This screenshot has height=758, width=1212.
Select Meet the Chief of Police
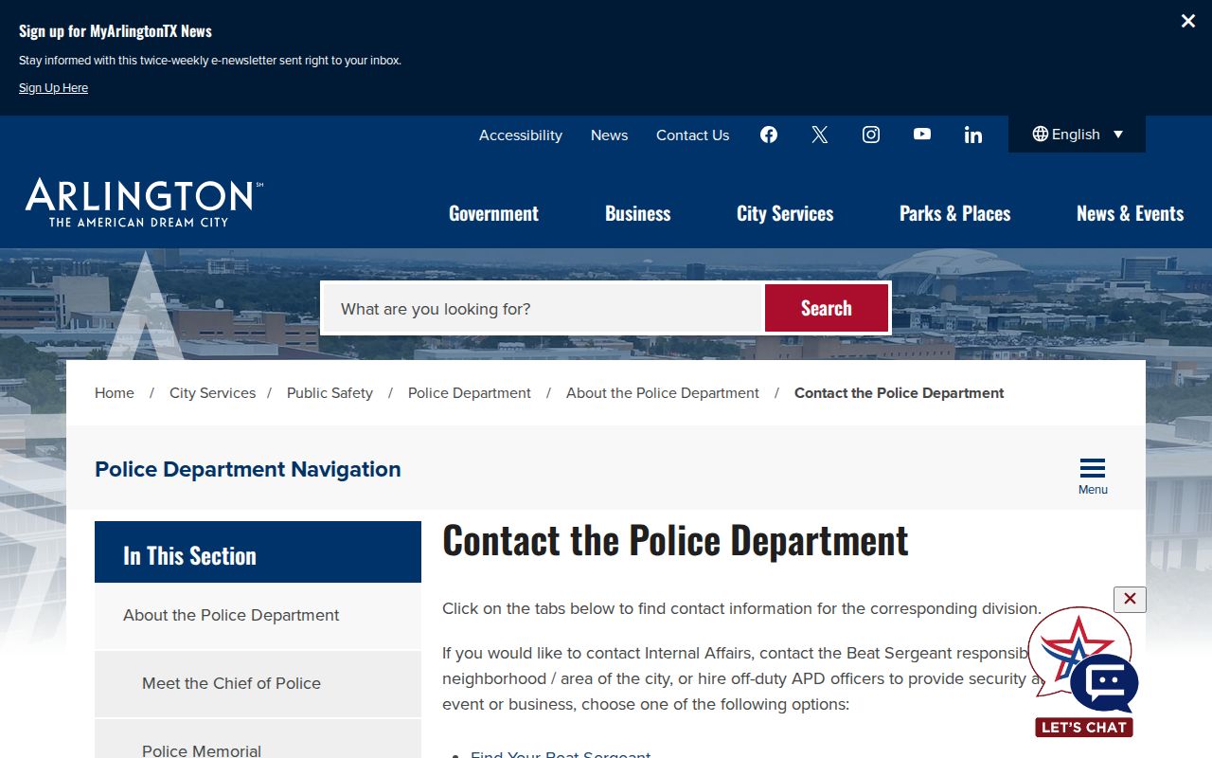click(x=258, y=684)
